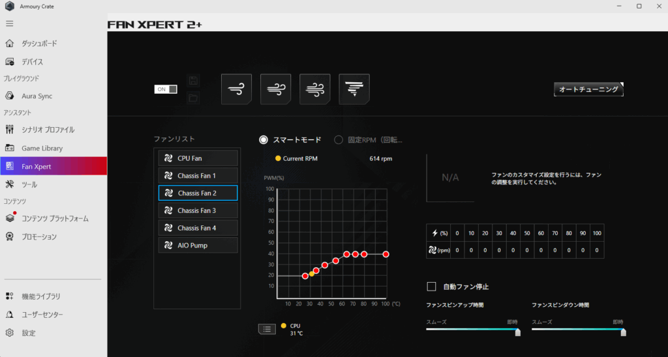Select the Standard fan preset icon
Screen dimensions: 668x357
[276, 89]
